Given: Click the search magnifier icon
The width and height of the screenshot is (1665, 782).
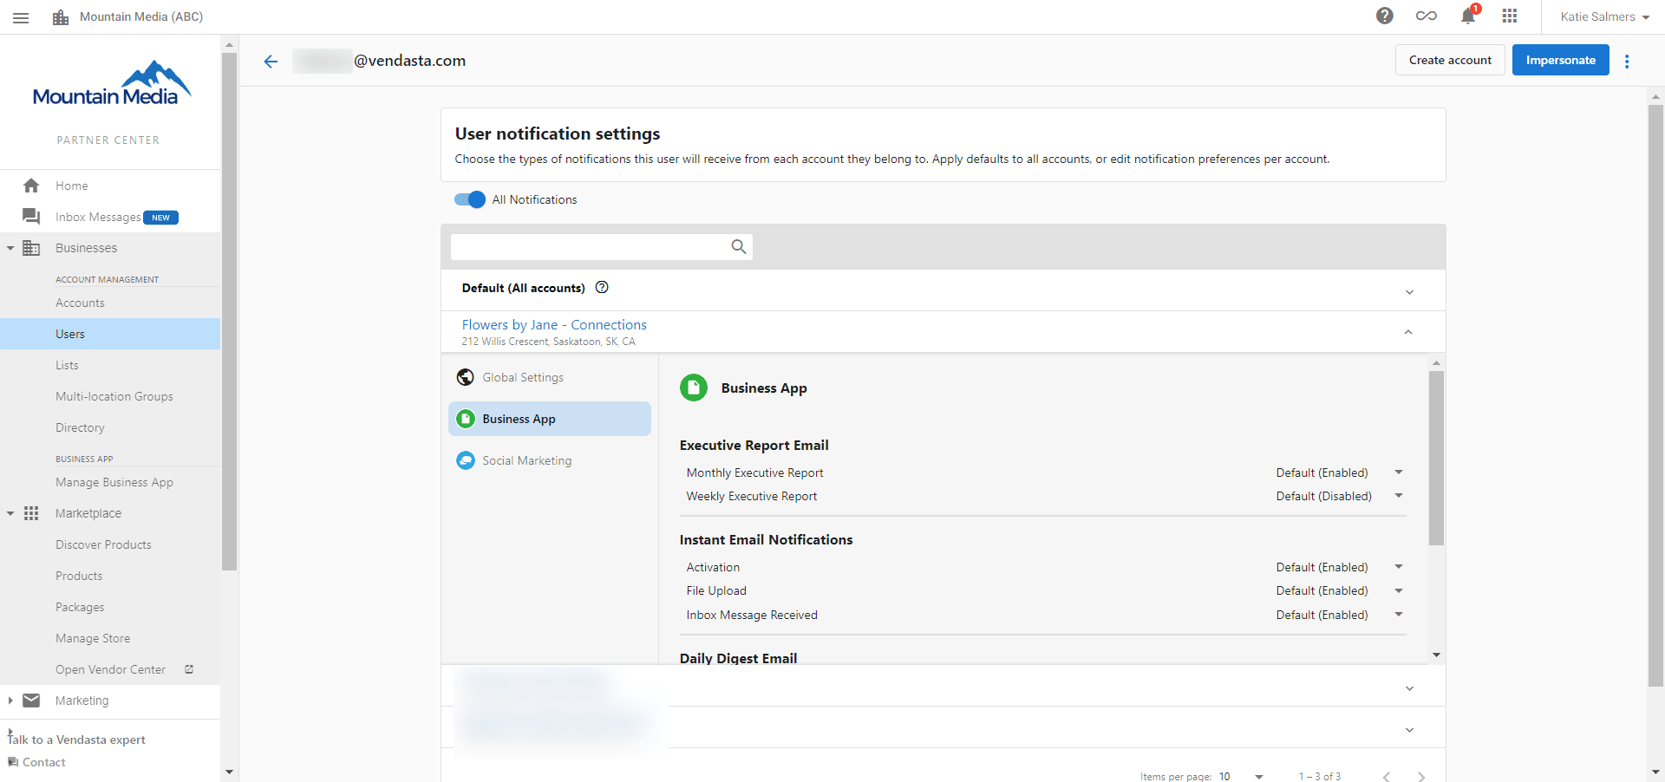Looking at the screenshot, I should click(x=737, y=247).
